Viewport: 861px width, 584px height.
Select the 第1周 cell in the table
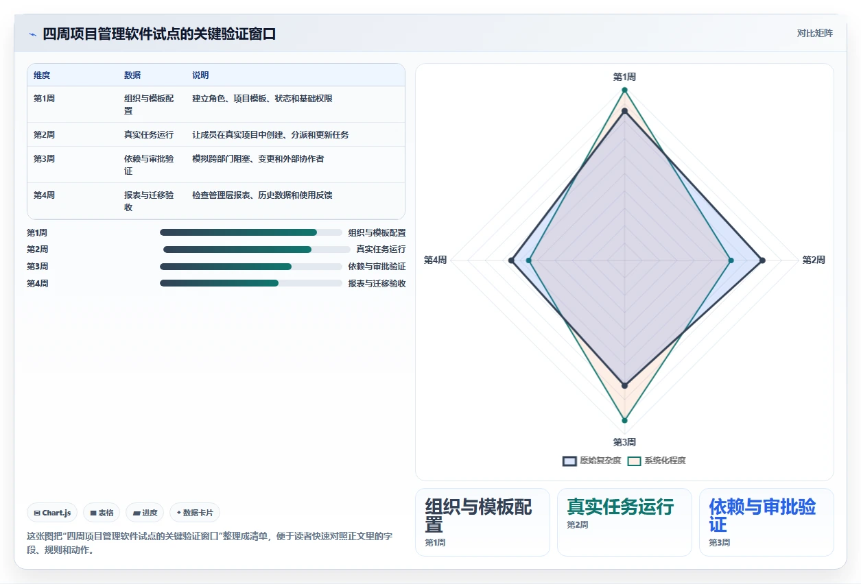pos(44,99)
